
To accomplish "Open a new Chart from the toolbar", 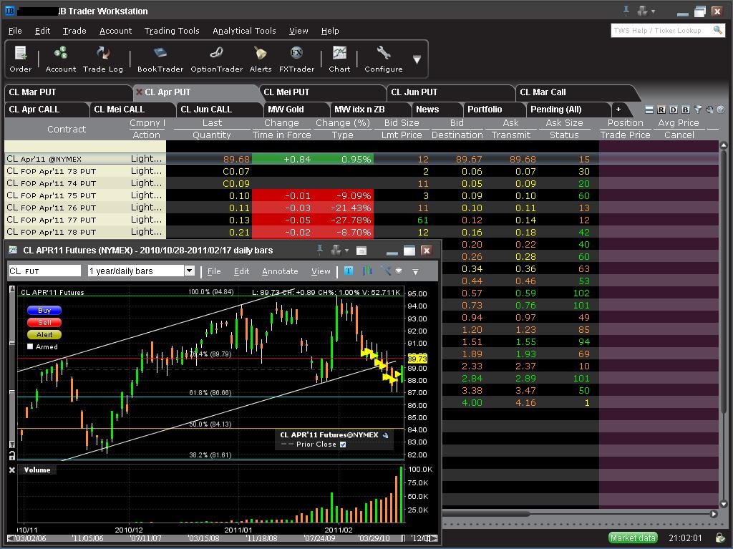I will [x=339, y=59].
